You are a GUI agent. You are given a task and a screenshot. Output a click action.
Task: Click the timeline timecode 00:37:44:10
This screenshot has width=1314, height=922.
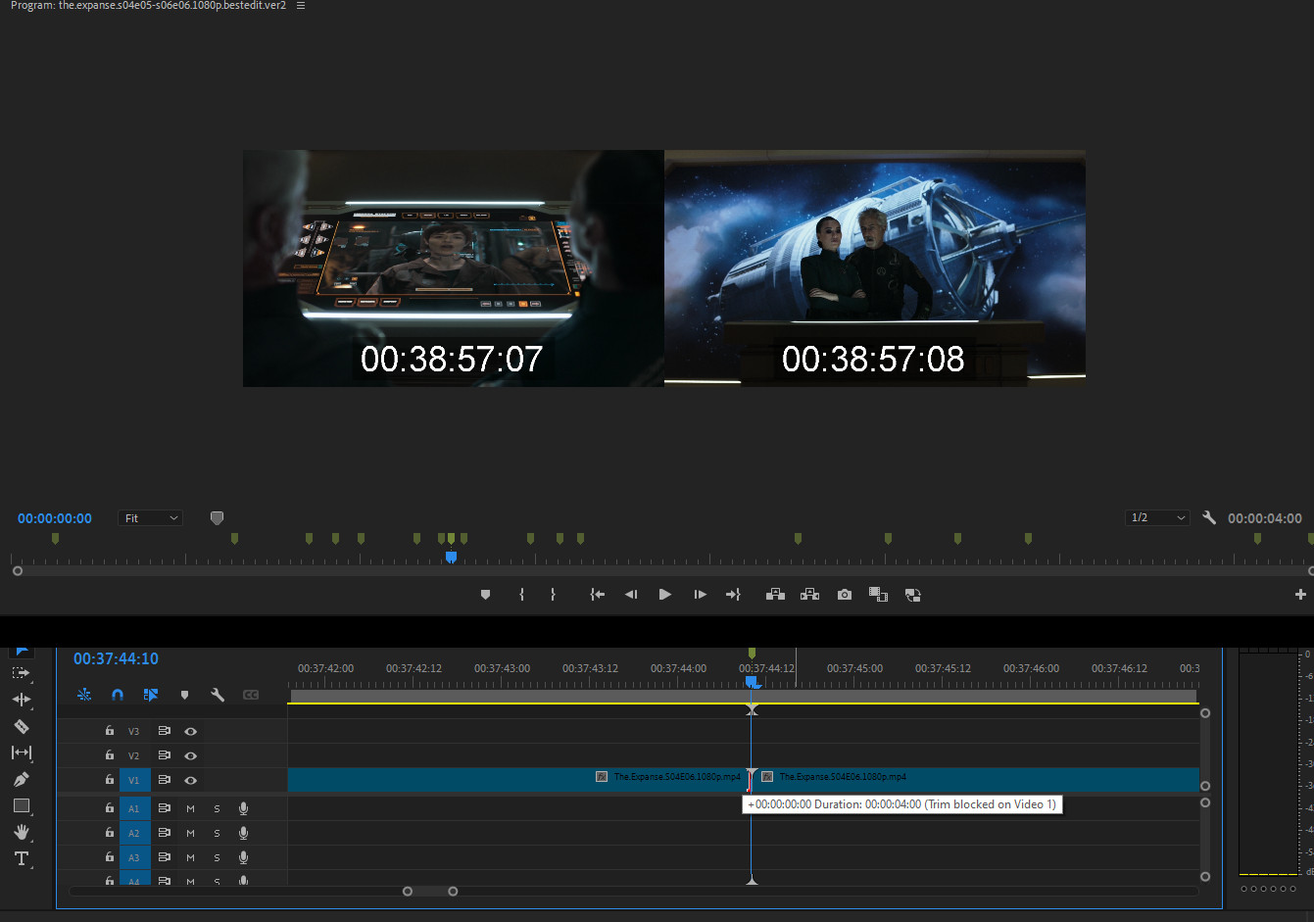point(116,659)
